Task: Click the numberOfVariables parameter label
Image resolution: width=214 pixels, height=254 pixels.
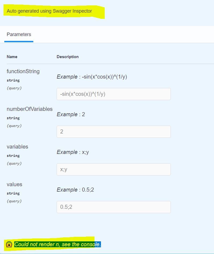Action: [30, 109]
